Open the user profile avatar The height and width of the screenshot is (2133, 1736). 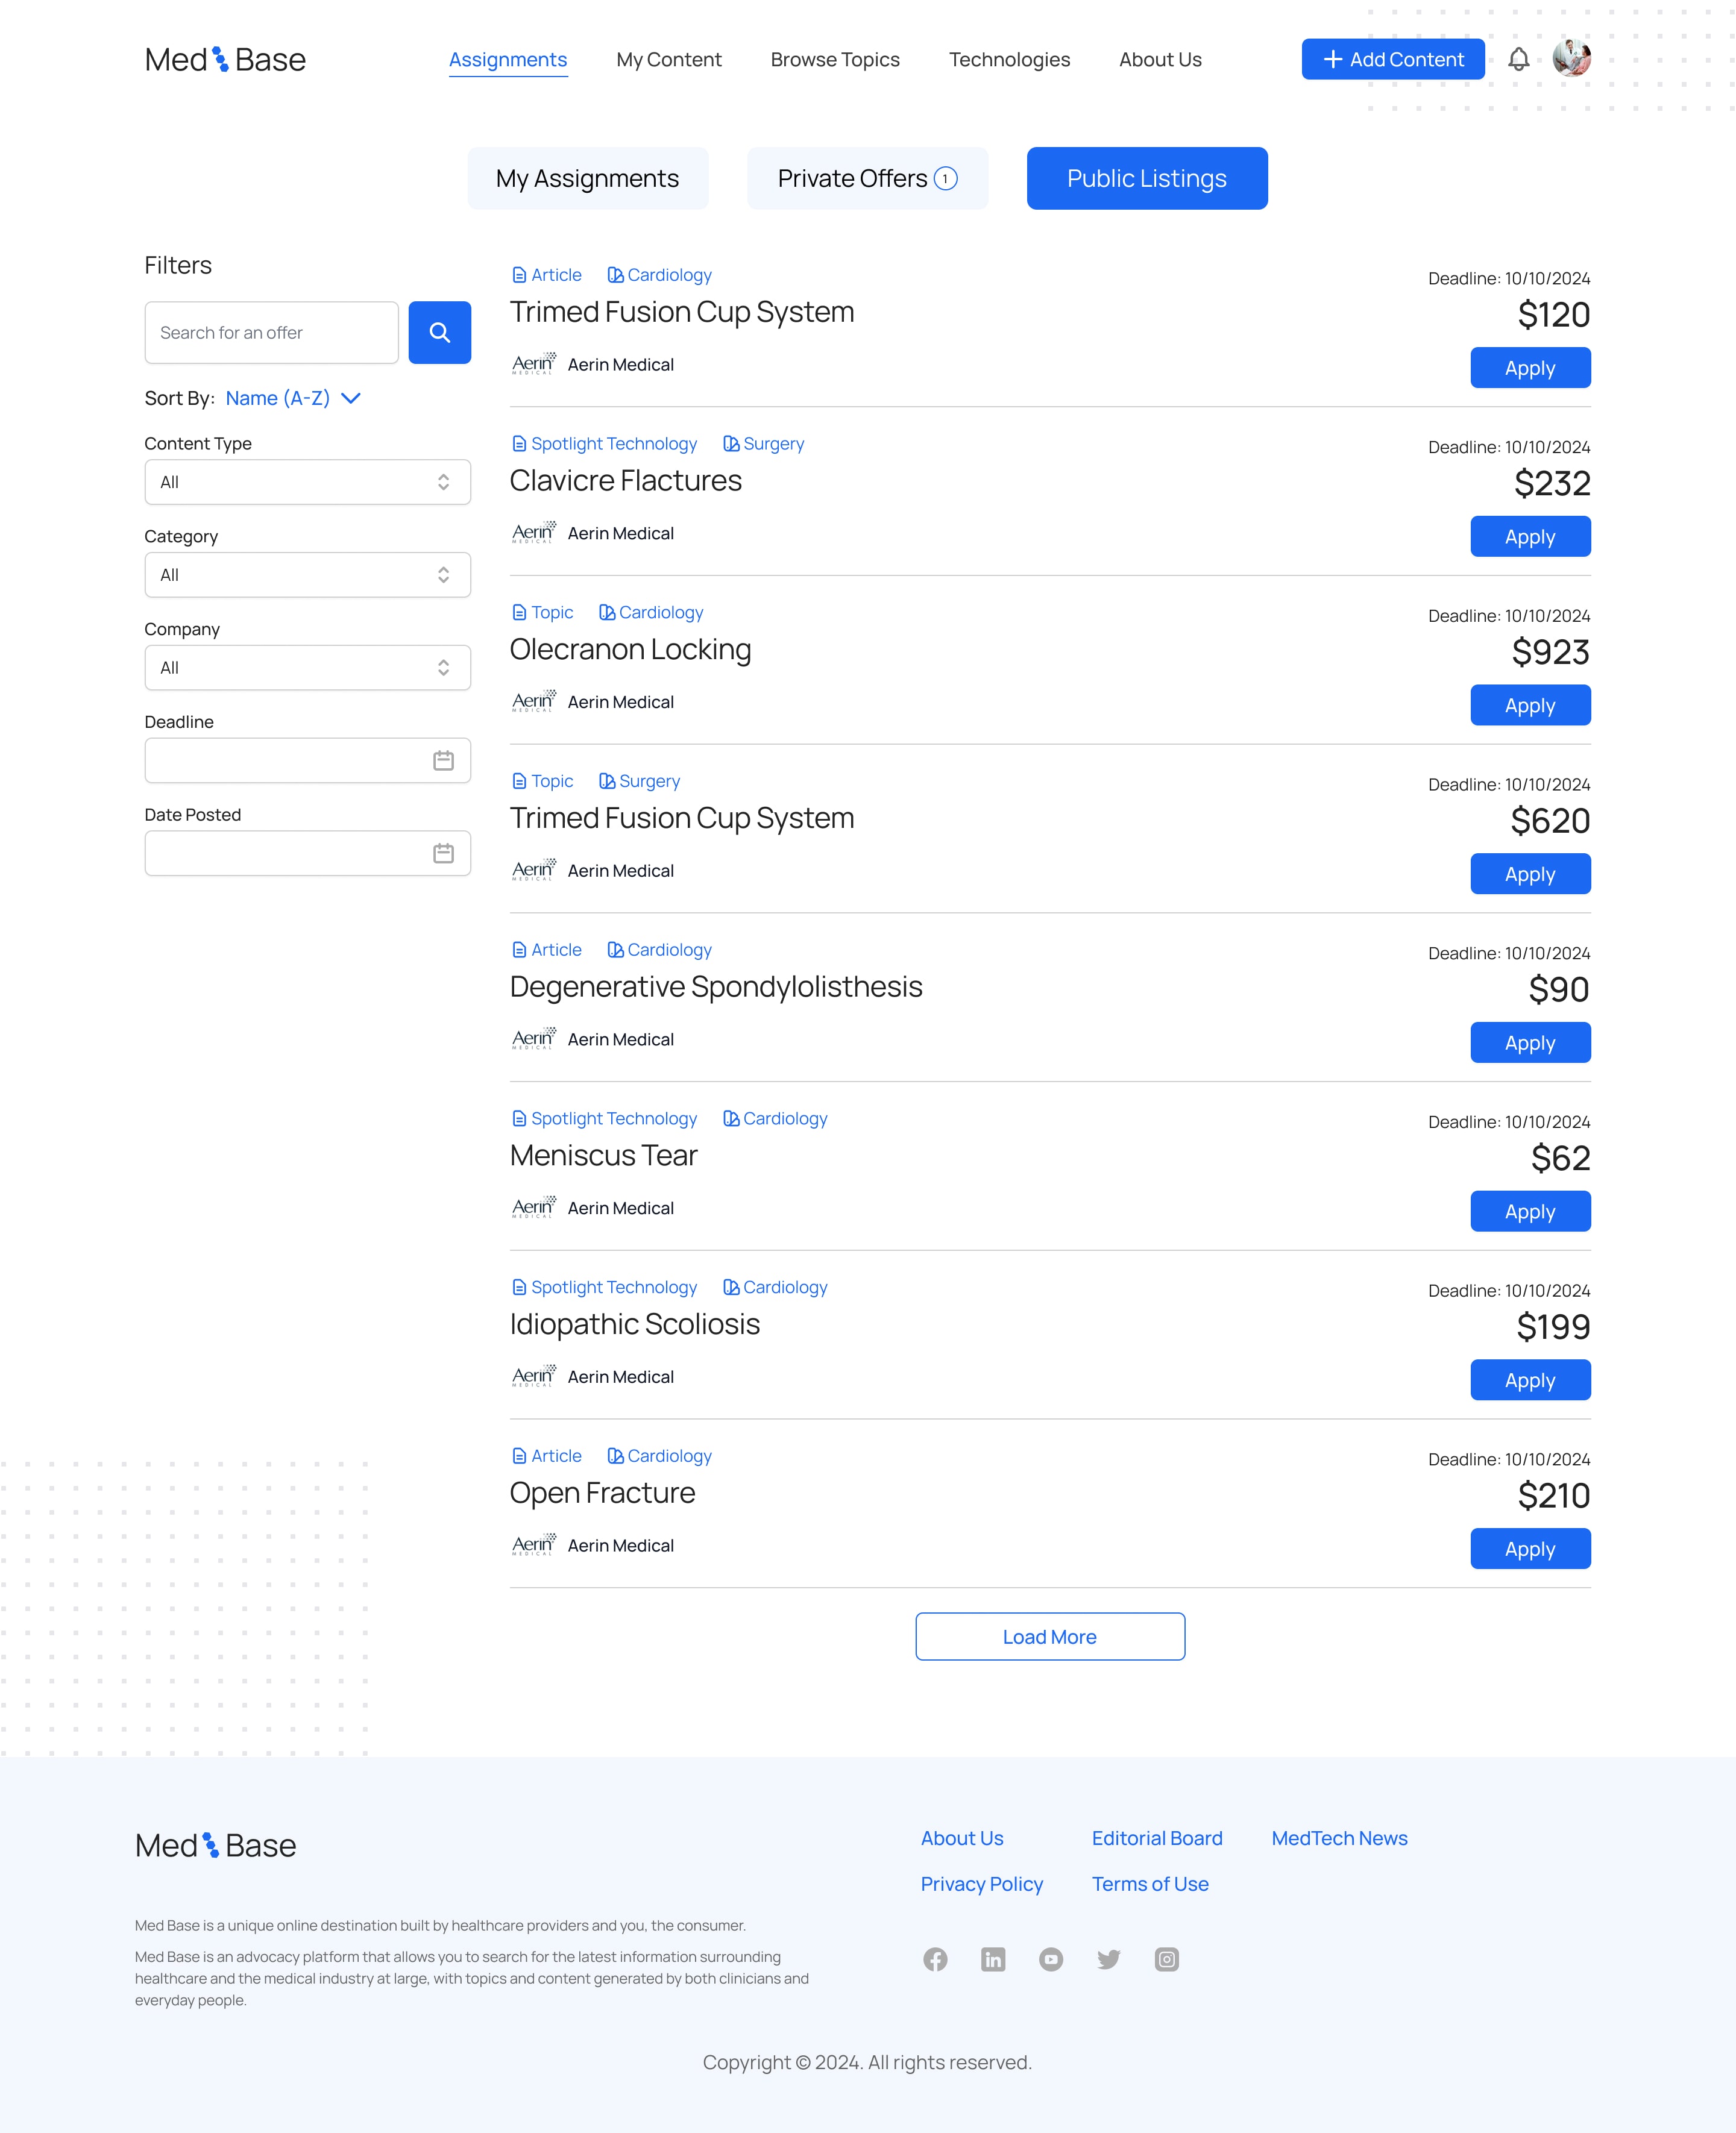(1571, 59)
